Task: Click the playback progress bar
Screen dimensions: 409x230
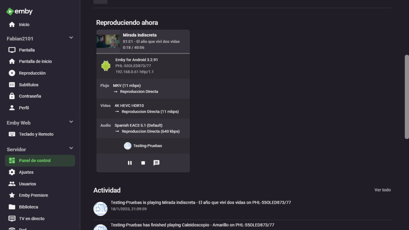Action: point(143,53)
